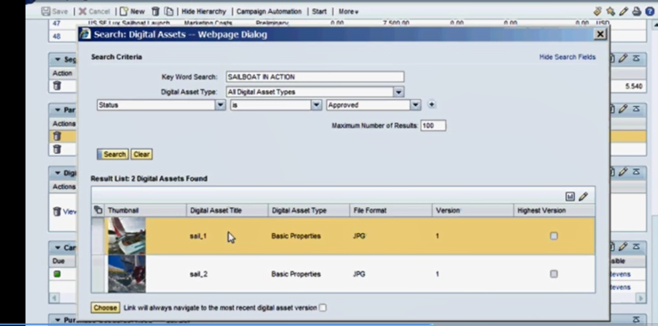
Task: Click Start in the campaign toolbar
Action: [x=319, y=11]
